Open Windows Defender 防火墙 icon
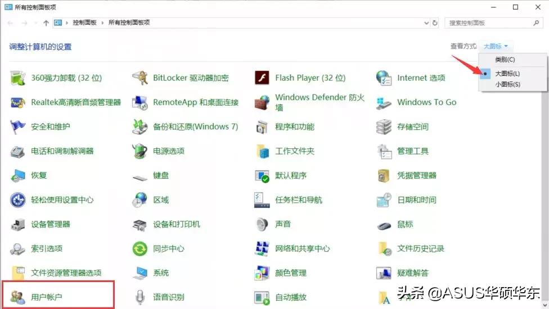The height and width of the screenshot is (309, 549). point(262,102)
